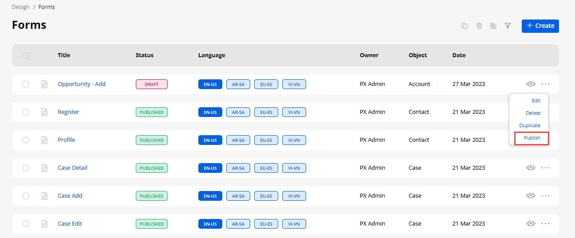The image size is (575, 238).
Task: Open the three-dot menu for Case Detail
Action: click(x=546, y=168)
